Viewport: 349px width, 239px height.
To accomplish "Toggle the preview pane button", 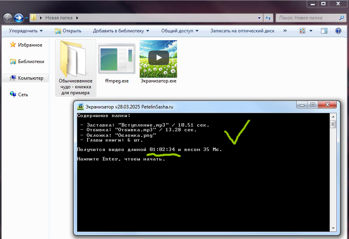I will (324, 31).
